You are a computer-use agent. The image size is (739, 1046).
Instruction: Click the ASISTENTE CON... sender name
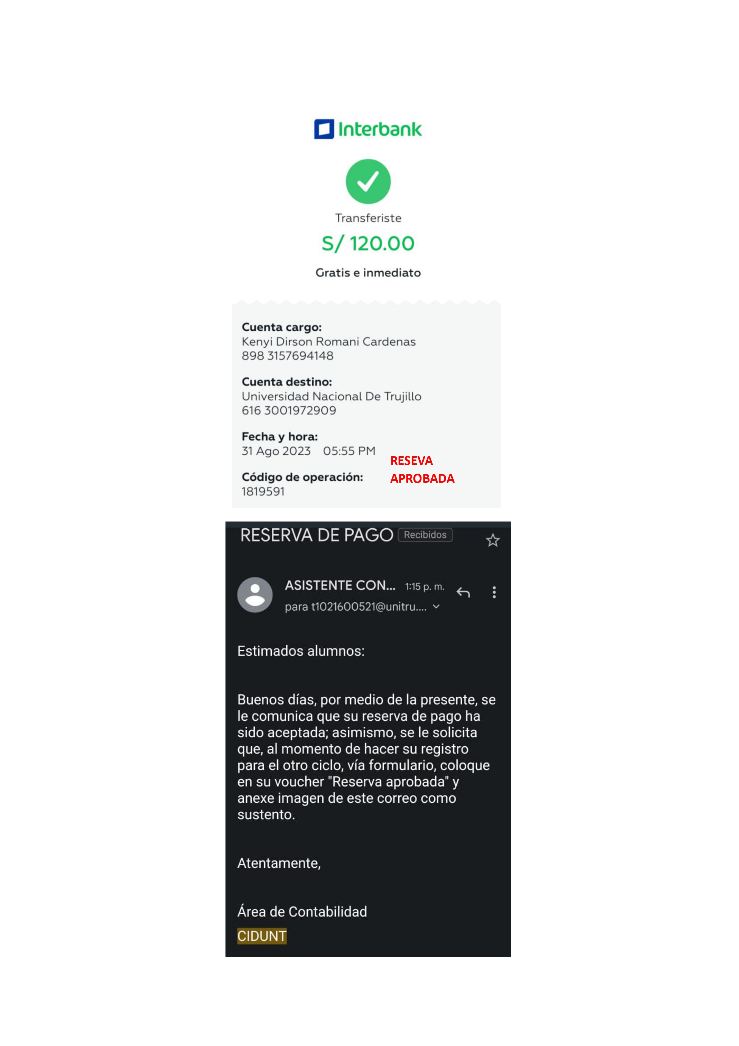[340, 585]
